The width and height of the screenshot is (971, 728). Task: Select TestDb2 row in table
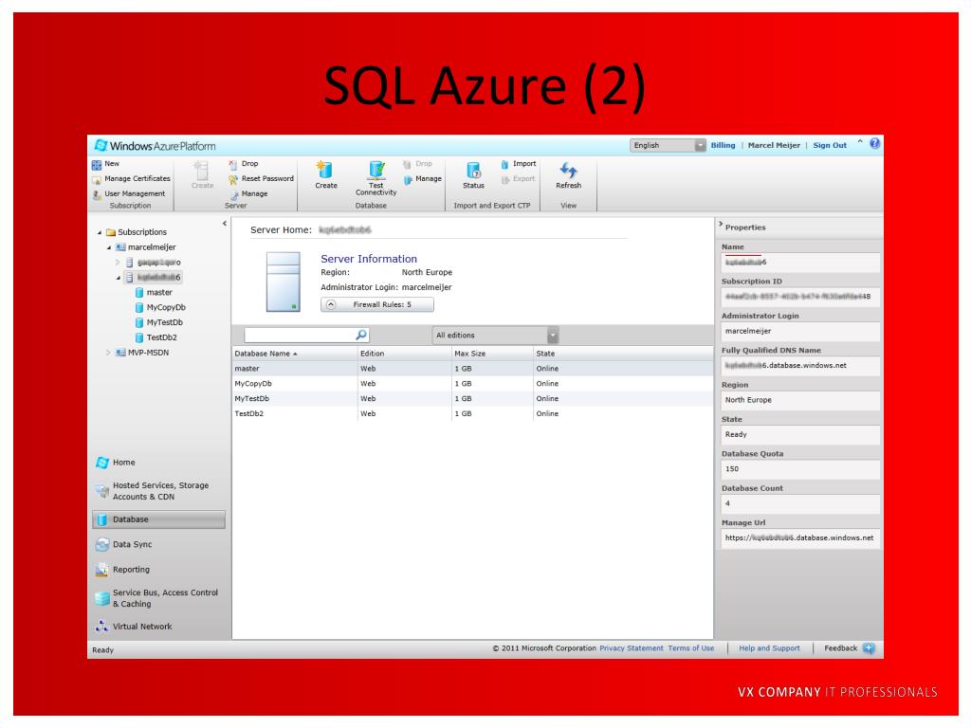pos(472,414)
